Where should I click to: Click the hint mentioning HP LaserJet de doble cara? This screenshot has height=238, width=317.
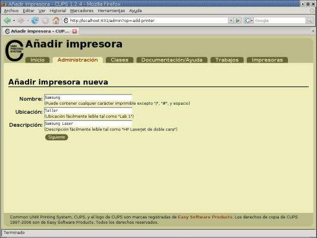[x=111, y=130]
